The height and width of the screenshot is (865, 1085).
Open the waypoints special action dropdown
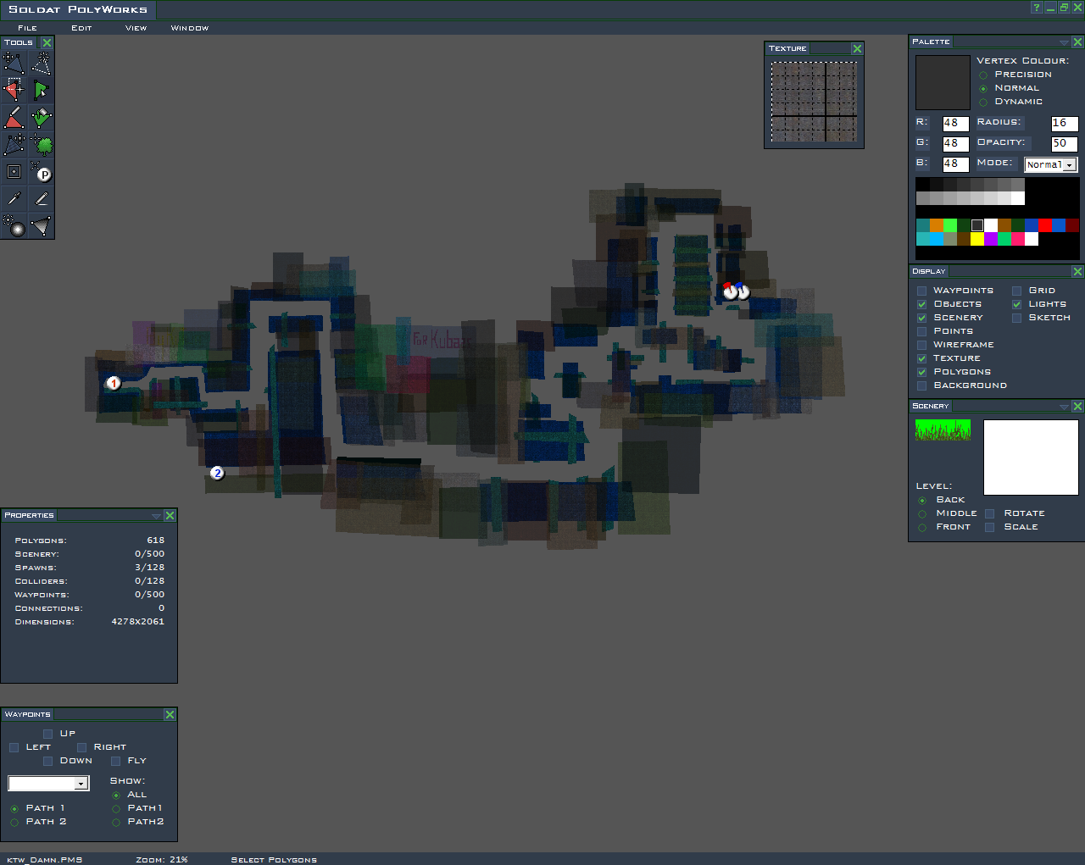pos(48,784)
